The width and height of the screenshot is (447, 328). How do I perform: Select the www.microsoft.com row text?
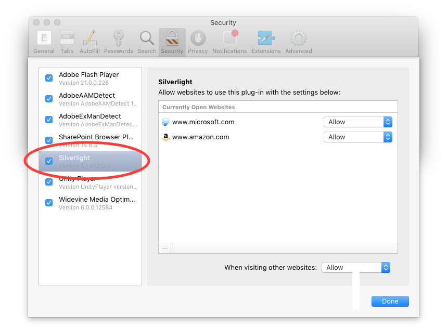[x=203, y=122]
